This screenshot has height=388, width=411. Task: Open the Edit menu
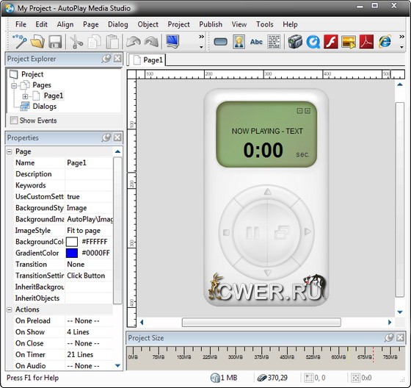(41, 24)
